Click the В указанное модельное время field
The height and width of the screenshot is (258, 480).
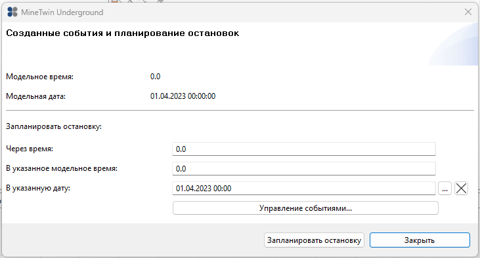pos(303,168)
